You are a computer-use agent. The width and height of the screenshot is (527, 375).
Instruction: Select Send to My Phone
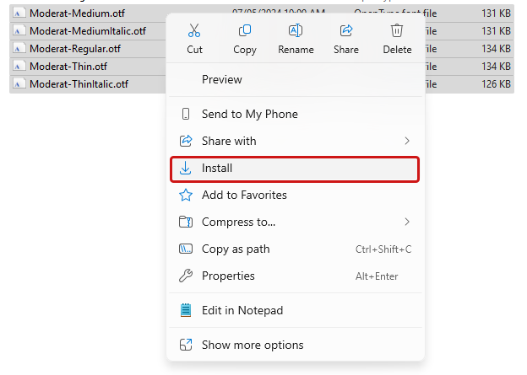[296, 114]
